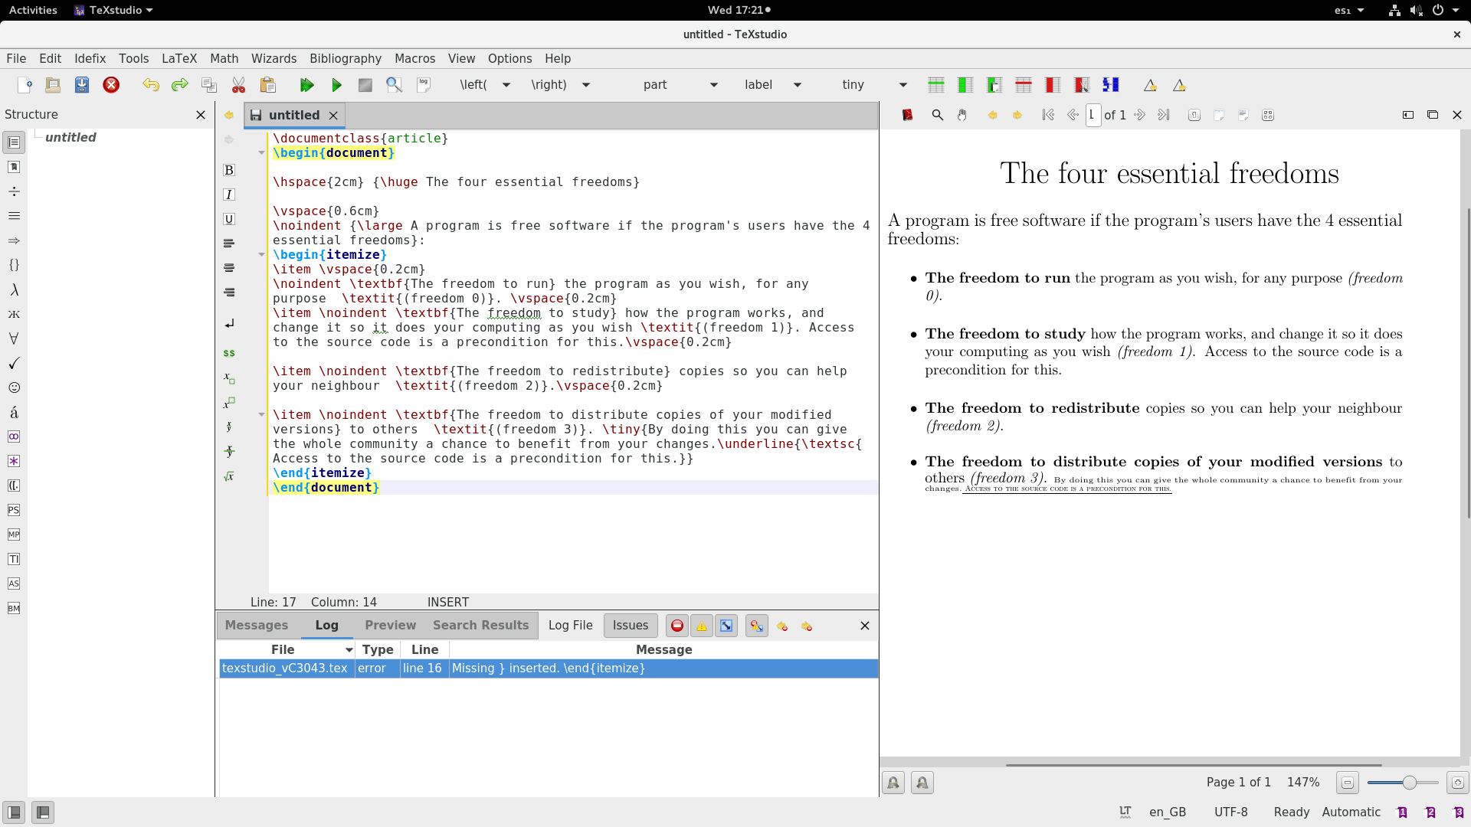Drag the PDF zoom level slider
The width and height of the screenshot is (1471, 827).
(x=1407, y=783)
